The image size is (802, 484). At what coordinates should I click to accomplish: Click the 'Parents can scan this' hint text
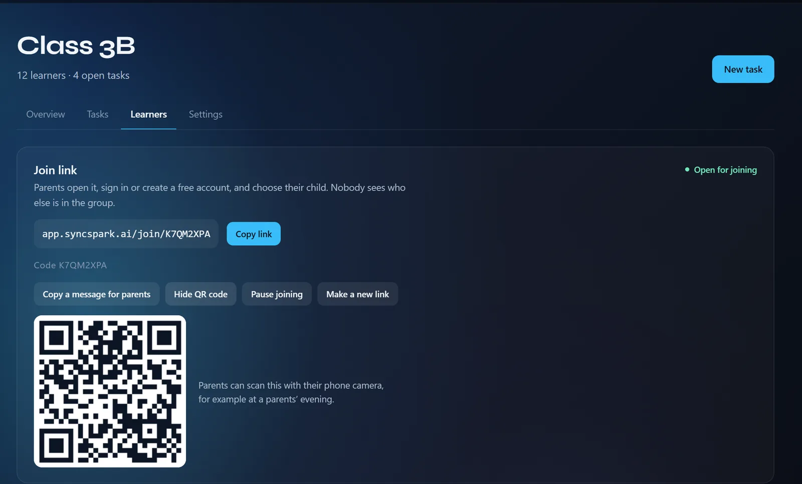point(291,392)
